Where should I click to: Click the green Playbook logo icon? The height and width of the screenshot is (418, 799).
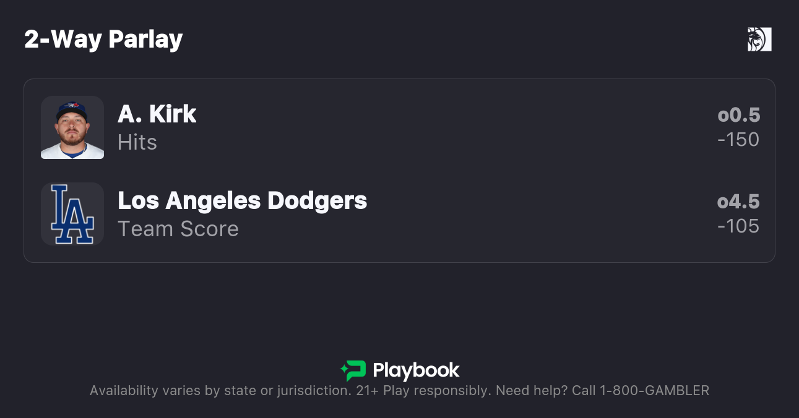tap(354, 370)
